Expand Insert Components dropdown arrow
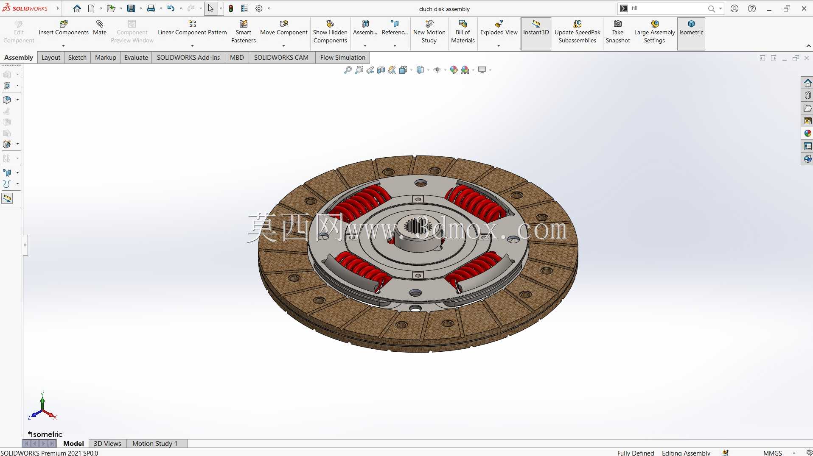The height and width of the screenshot is (456, 813). (x=64, y=46)
